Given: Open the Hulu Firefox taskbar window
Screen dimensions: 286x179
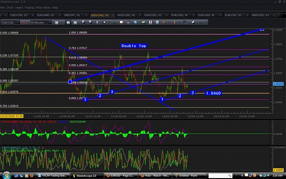Looking at the screenshot, I should (155, 175).
